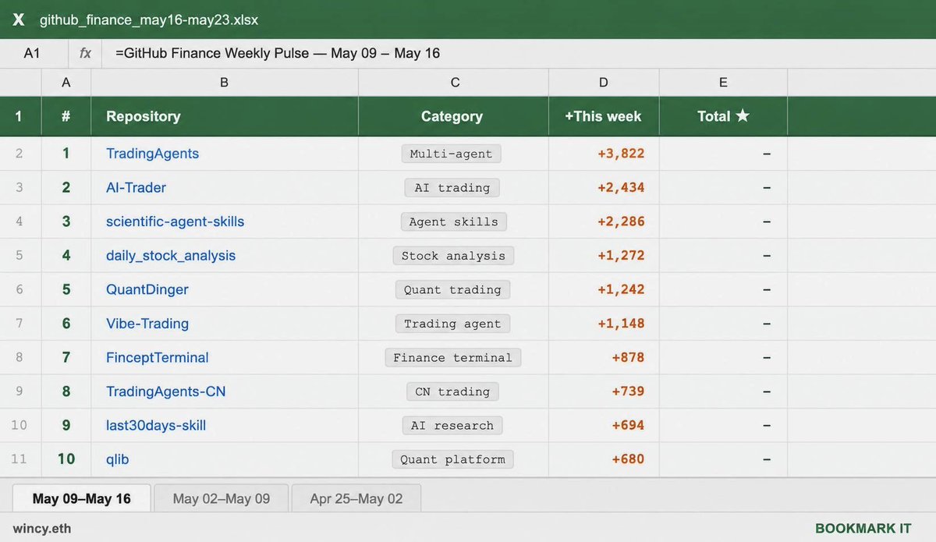Screen dimensions: 936x542
Task: Open the FinceptTerminal repository link
Action: (x=158, y=357)
